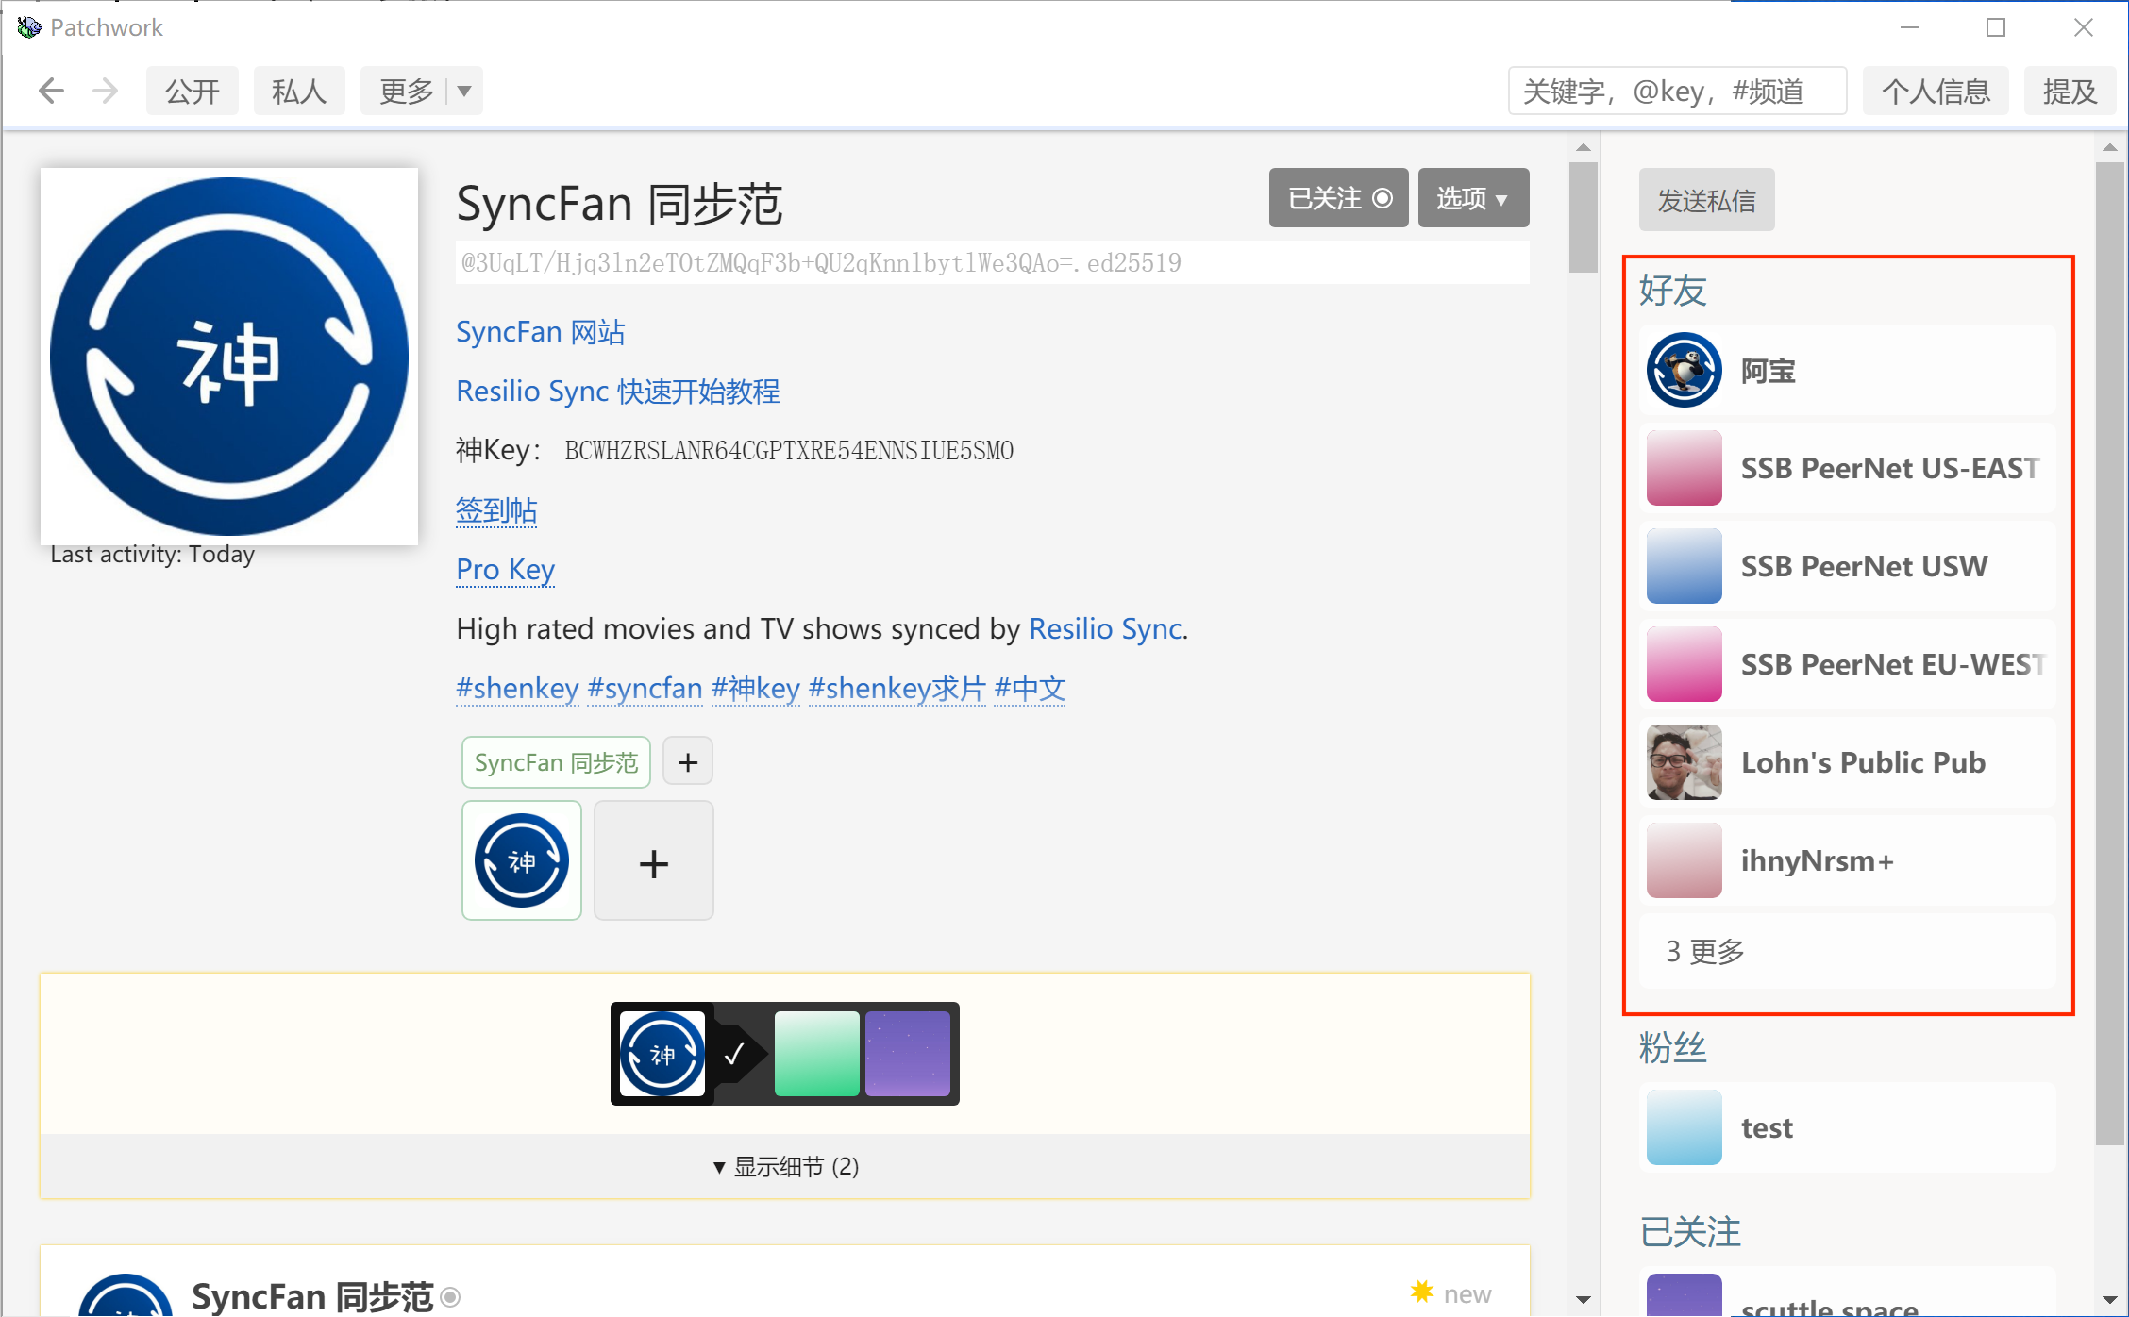Open the #神key channel

[x=756, y=689]
